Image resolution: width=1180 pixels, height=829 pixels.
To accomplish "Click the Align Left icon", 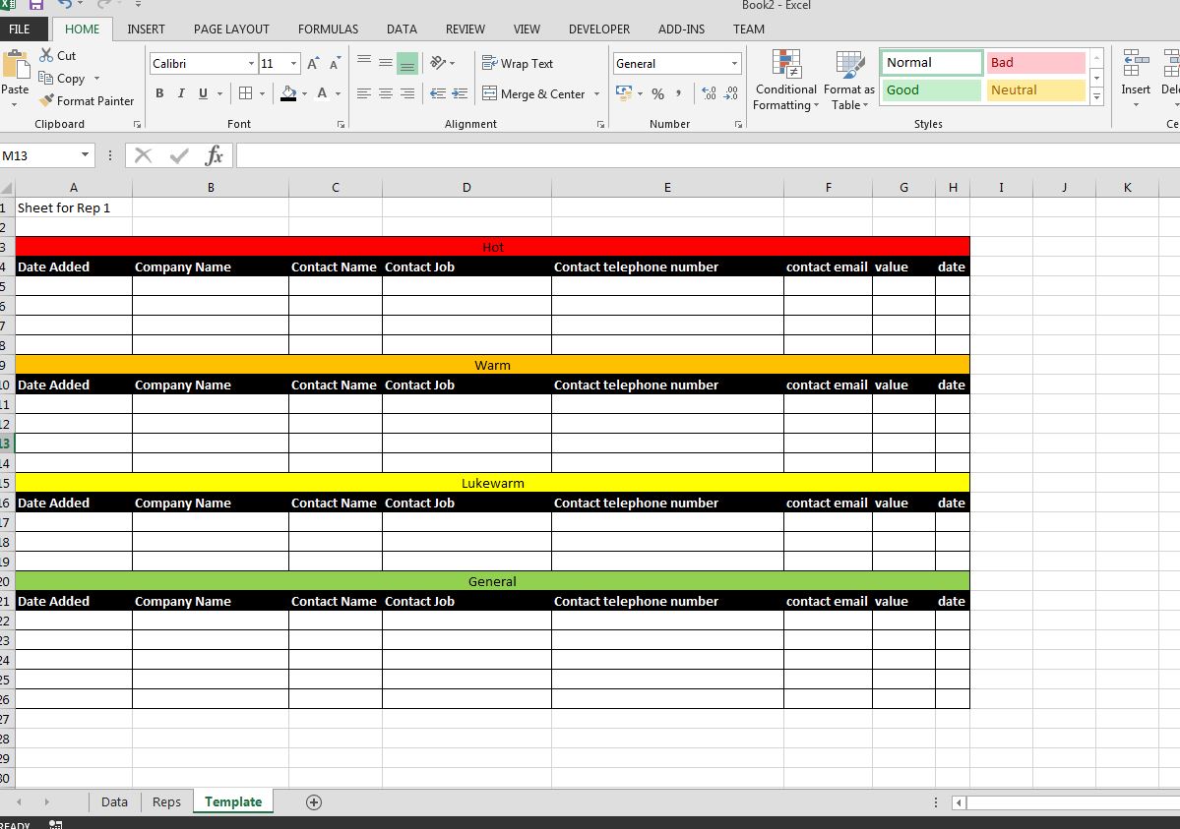I will [364, 93].
